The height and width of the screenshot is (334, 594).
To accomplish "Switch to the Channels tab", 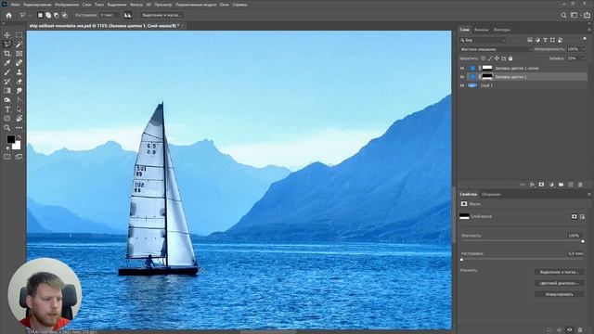I will click(x=482, y=30).
